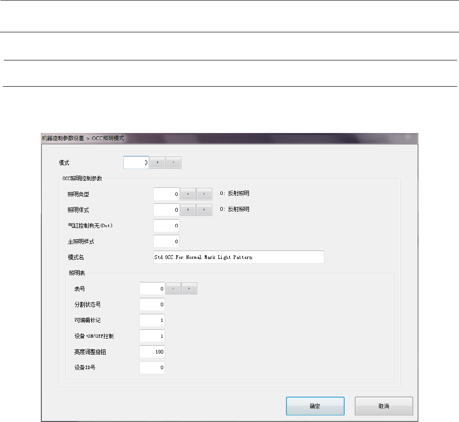The height and width of the screenshot is (422, 459).
Task: Increase the 模式 value with right arrow
Action: (173, 163)
